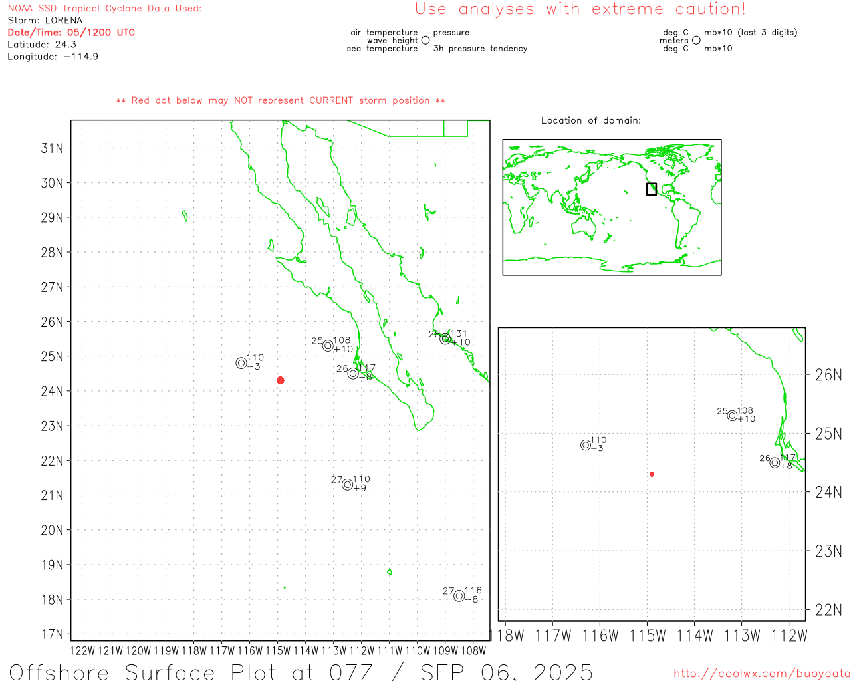This screenshot has height=681, width=851.
Task: Click the red storm position dot on main map
Action: [x=281, y=380]
